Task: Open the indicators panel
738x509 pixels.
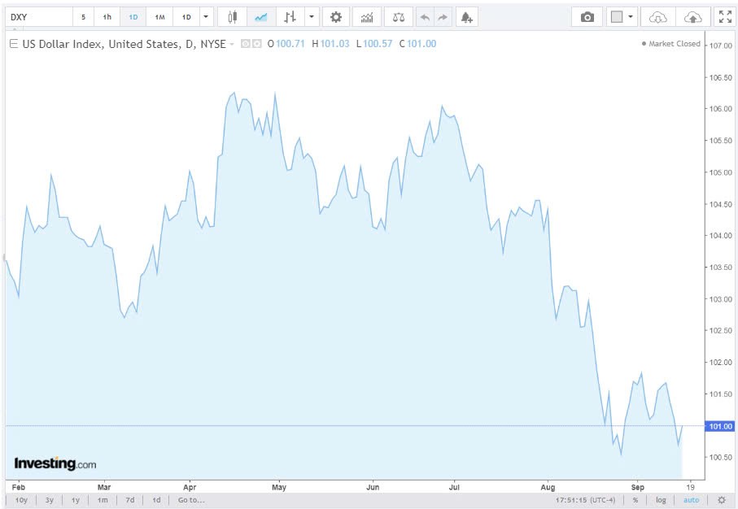Action: 367,17
